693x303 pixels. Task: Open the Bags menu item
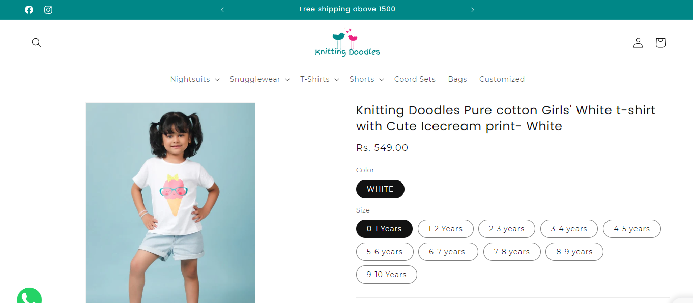[x=457, y=79]
